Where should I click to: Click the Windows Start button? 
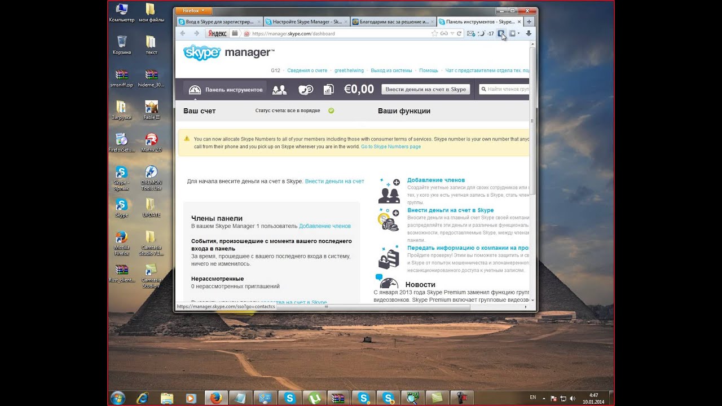coord(118,398)
